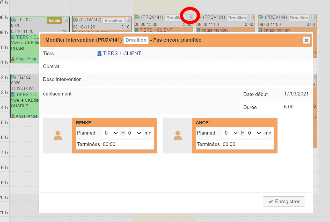Screen dimensions: 330x222
Task: Open the preview icon on the PROV142 card
Action: (128, 20)
